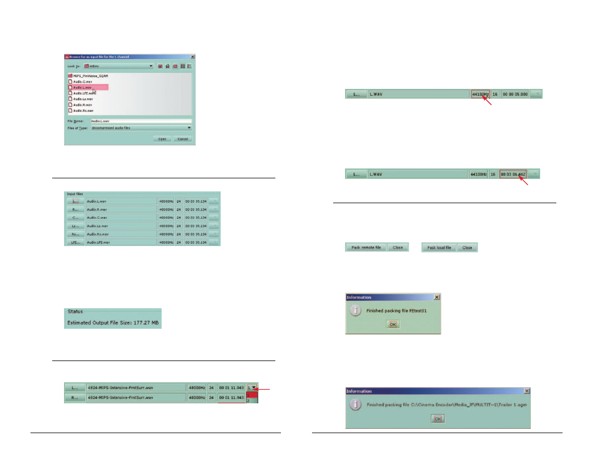This screenshot has height=463, width=593.
Task: Open the Look In folder dropdown
Action: [118, 66]
